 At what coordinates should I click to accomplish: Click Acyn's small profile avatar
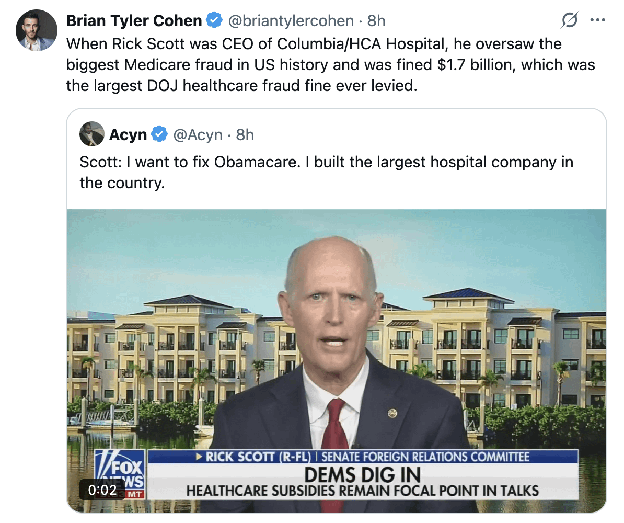point(91,135)
